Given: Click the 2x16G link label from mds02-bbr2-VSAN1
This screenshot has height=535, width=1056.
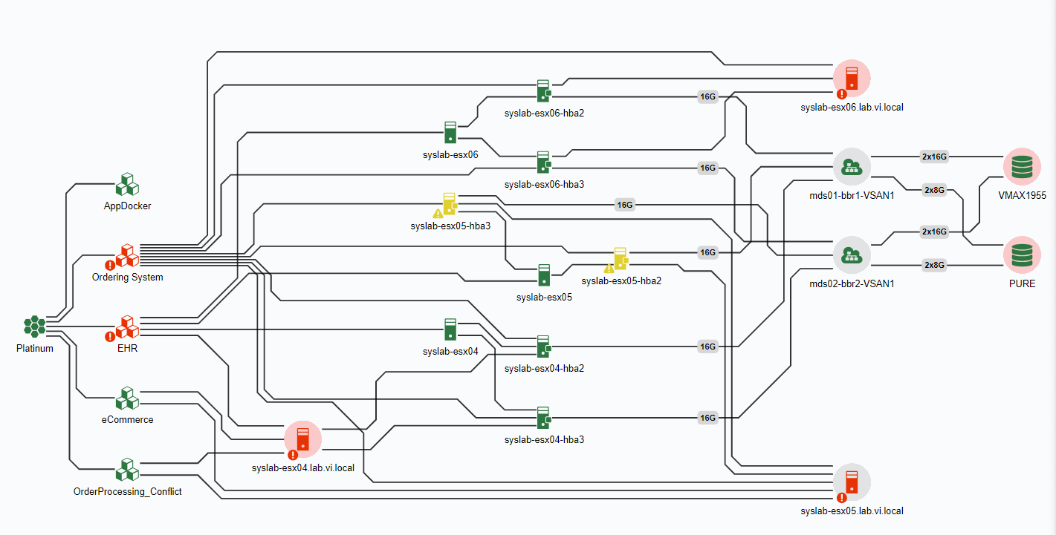Looking at the screenshot, I should coord(934,232).
